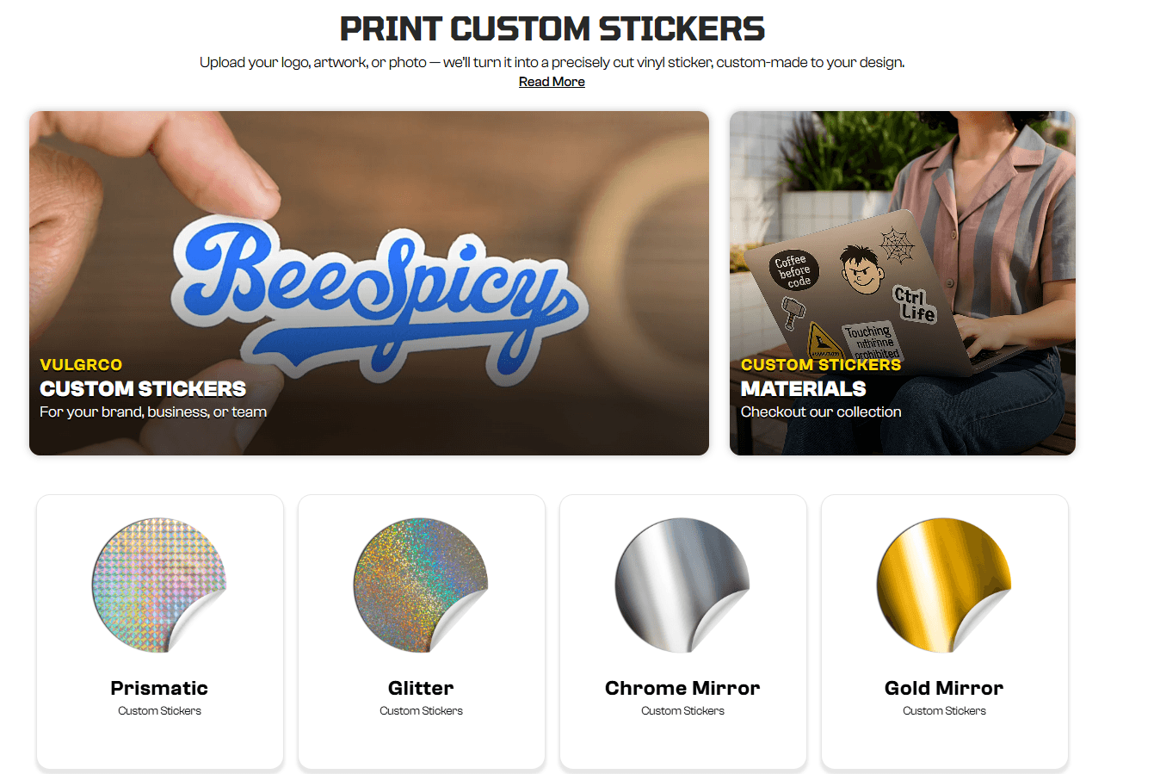Click the CUSTOM STICKERS heading on BeeSpicy banner
The height and width of the screenshot is (774, 1154).
click(143, 389)
